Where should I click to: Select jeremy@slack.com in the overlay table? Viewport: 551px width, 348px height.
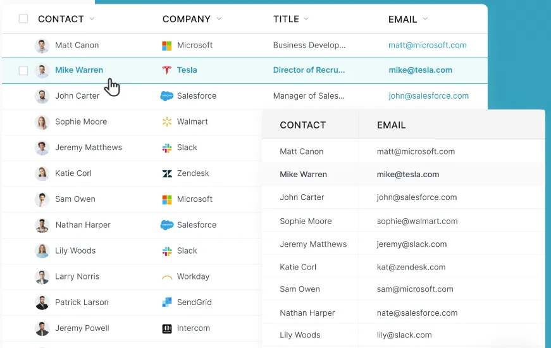click(x=412, y=244)
